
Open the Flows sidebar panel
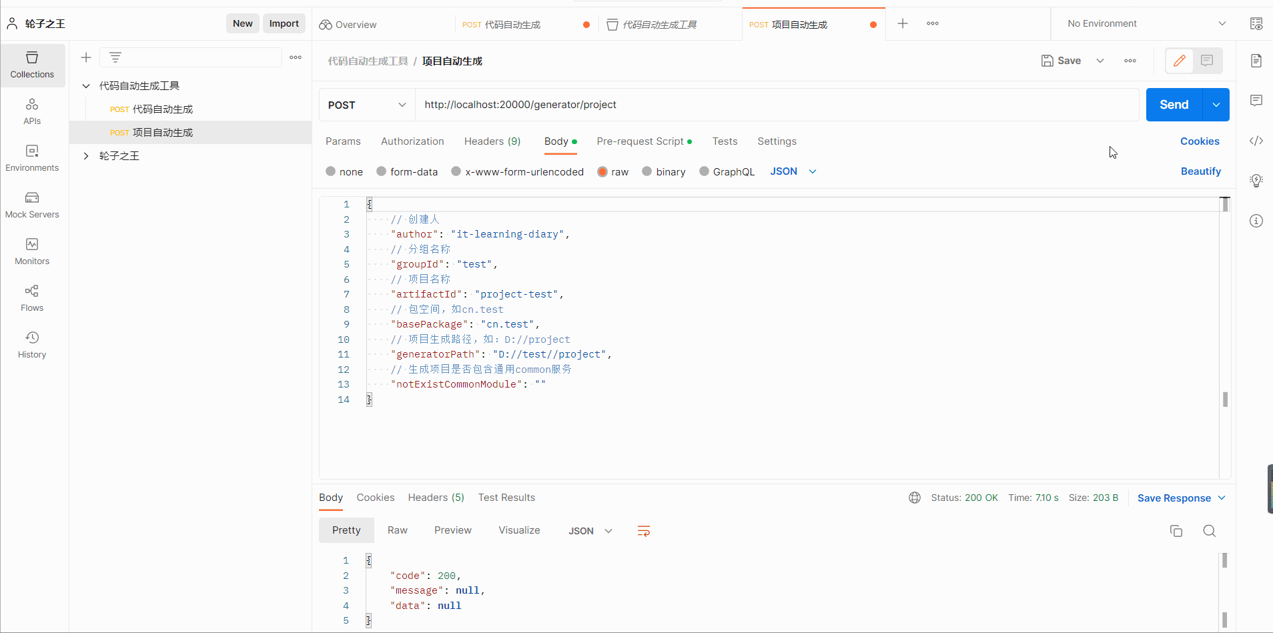tap(32, 299)
